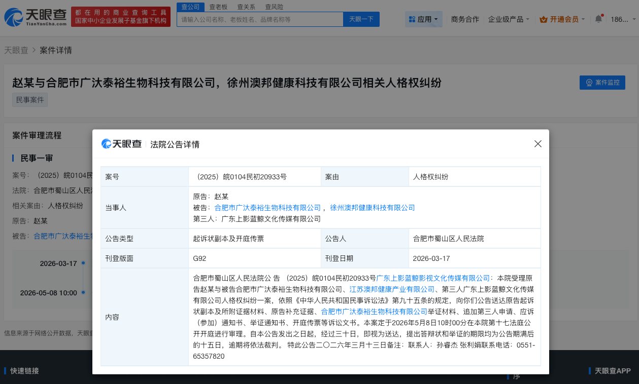Viewport: 639px width, 384px height.
Task: Click the 案件监控 monitoring button
Action: click(602, 83)
